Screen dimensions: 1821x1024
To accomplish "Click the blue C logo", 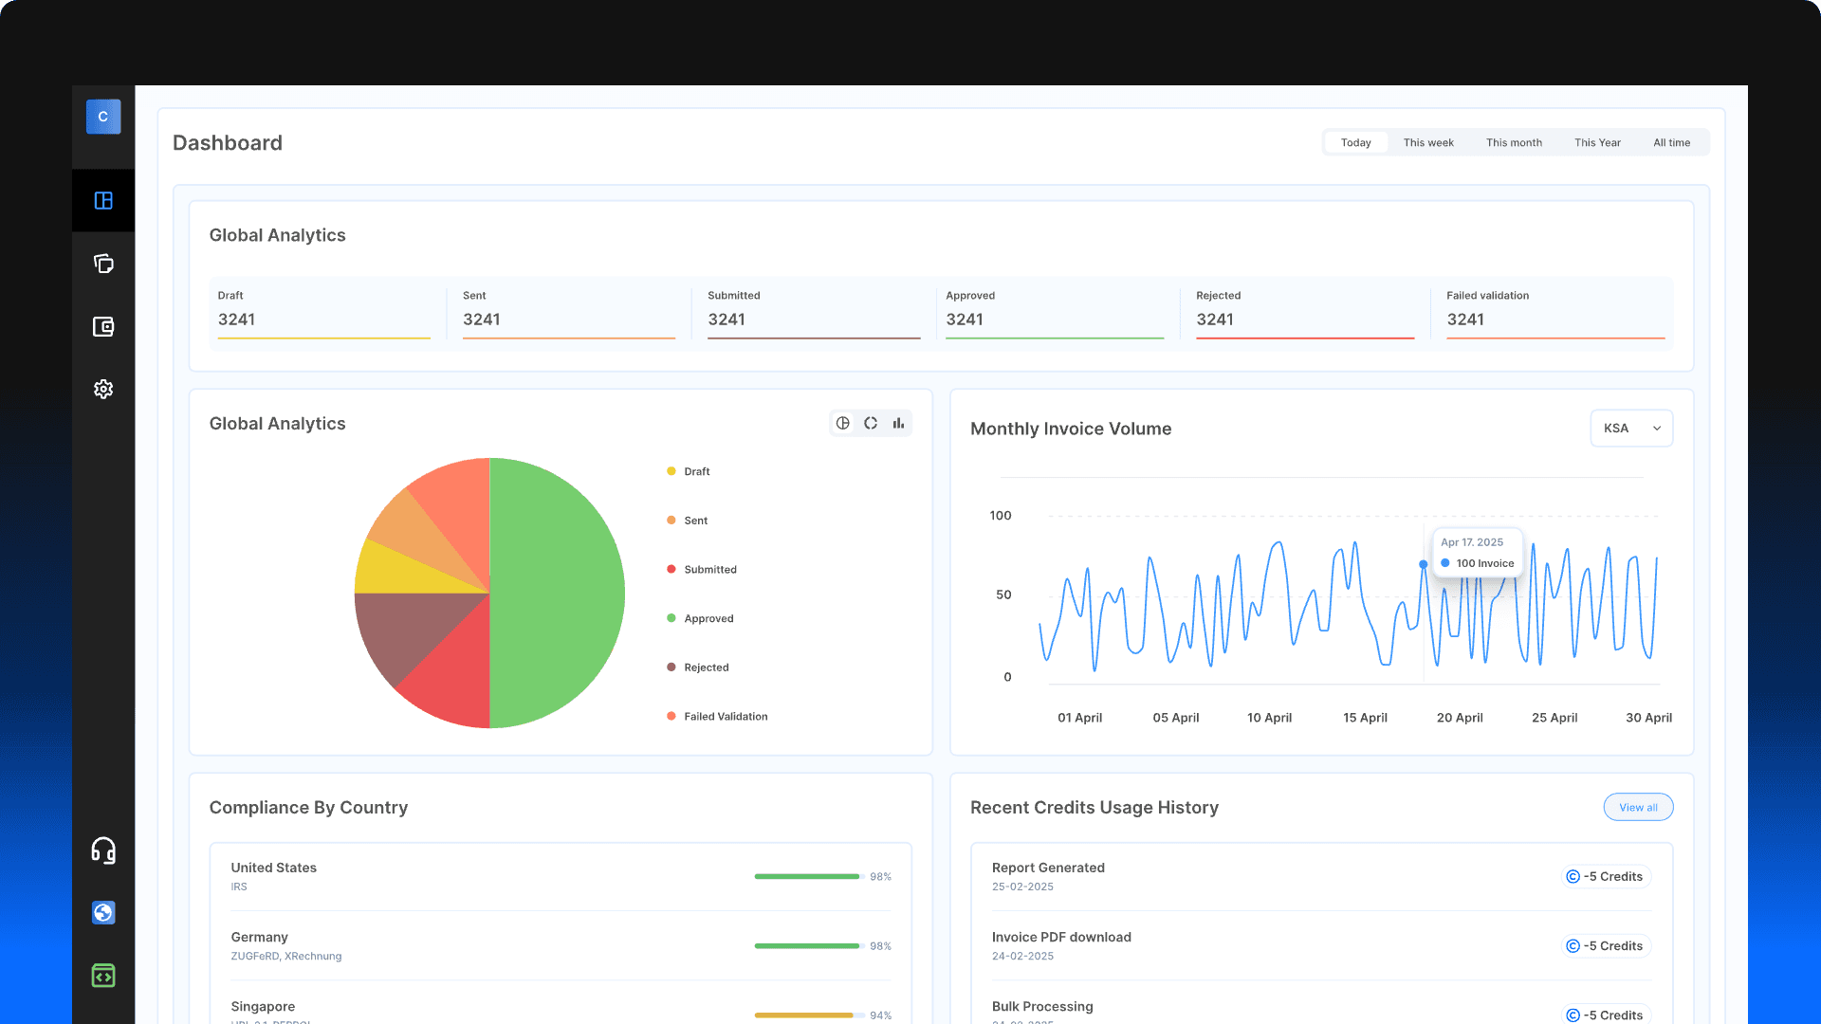I will 103,117.
